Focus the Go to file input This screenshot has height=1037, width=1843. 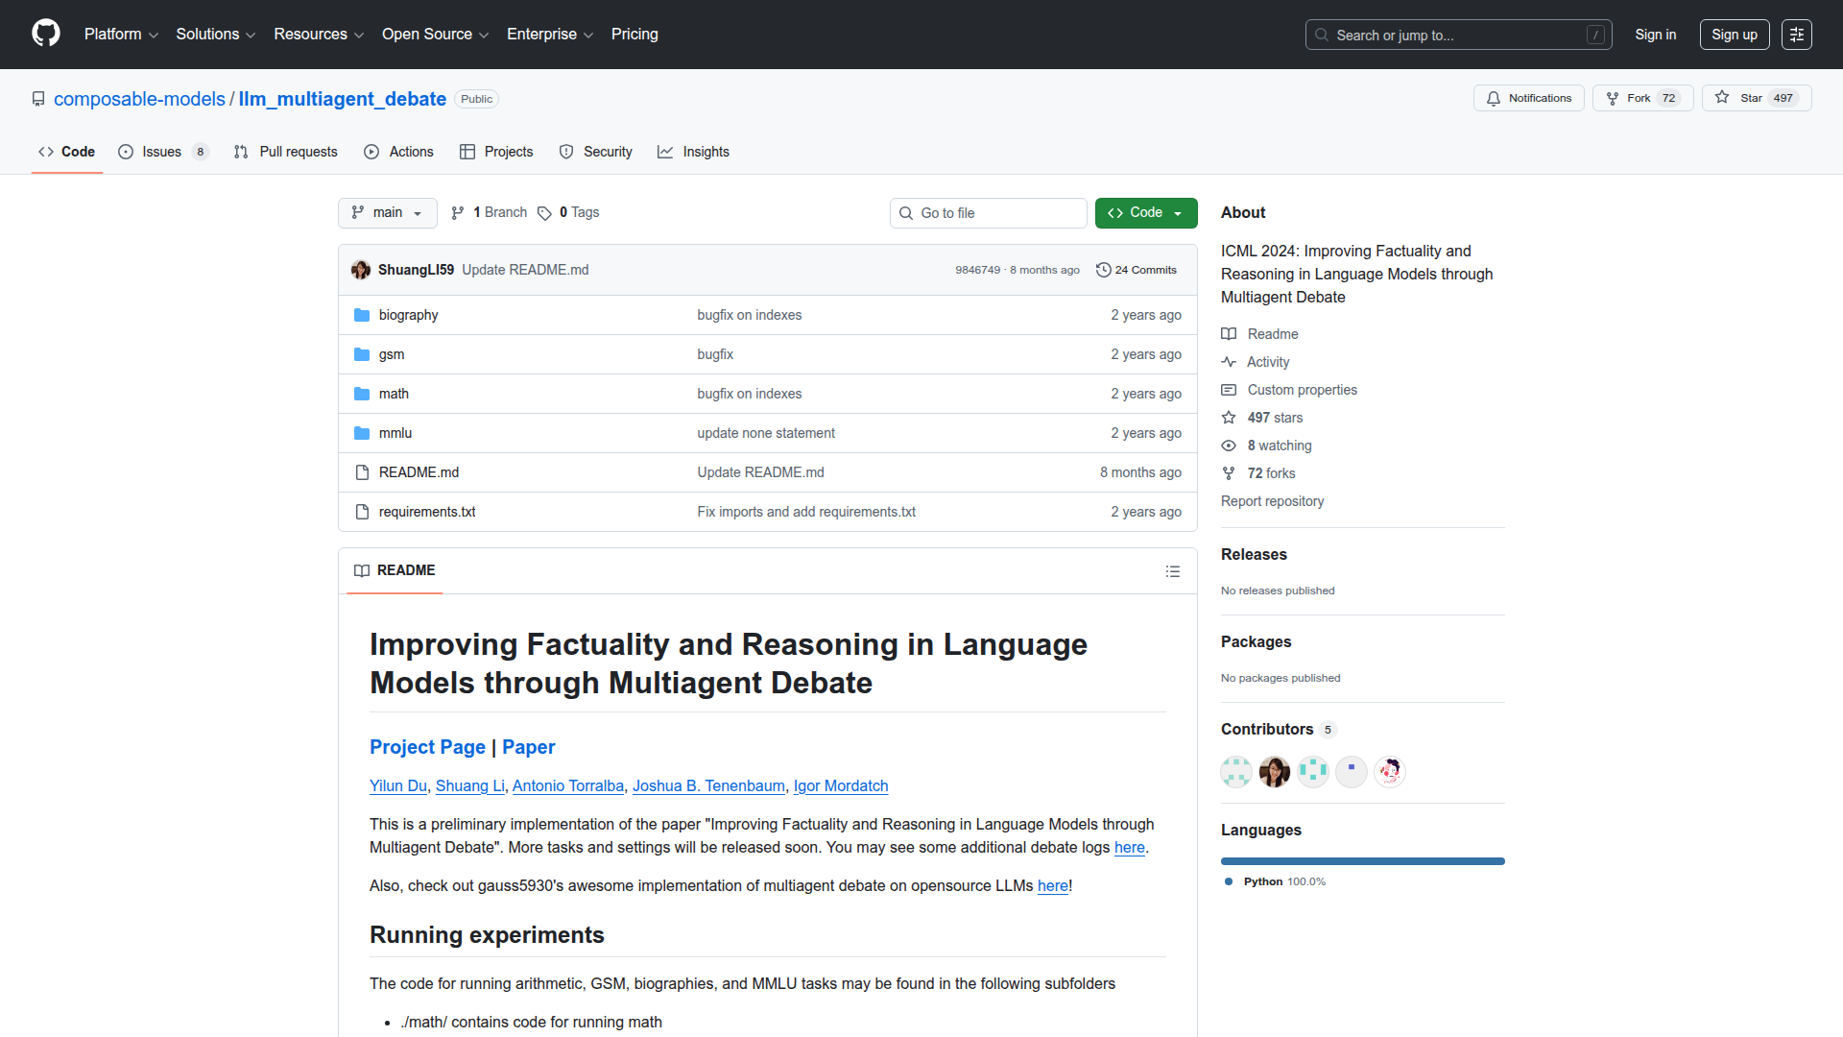coord(989,213)
